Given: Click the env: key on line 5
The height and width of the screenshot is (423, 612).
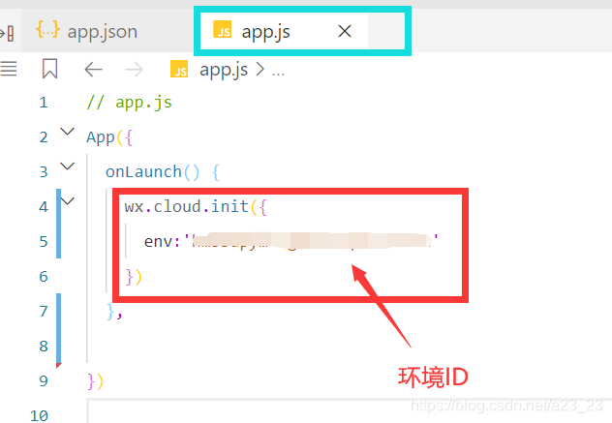Looking at the screenshot, I should click(162, 242).
